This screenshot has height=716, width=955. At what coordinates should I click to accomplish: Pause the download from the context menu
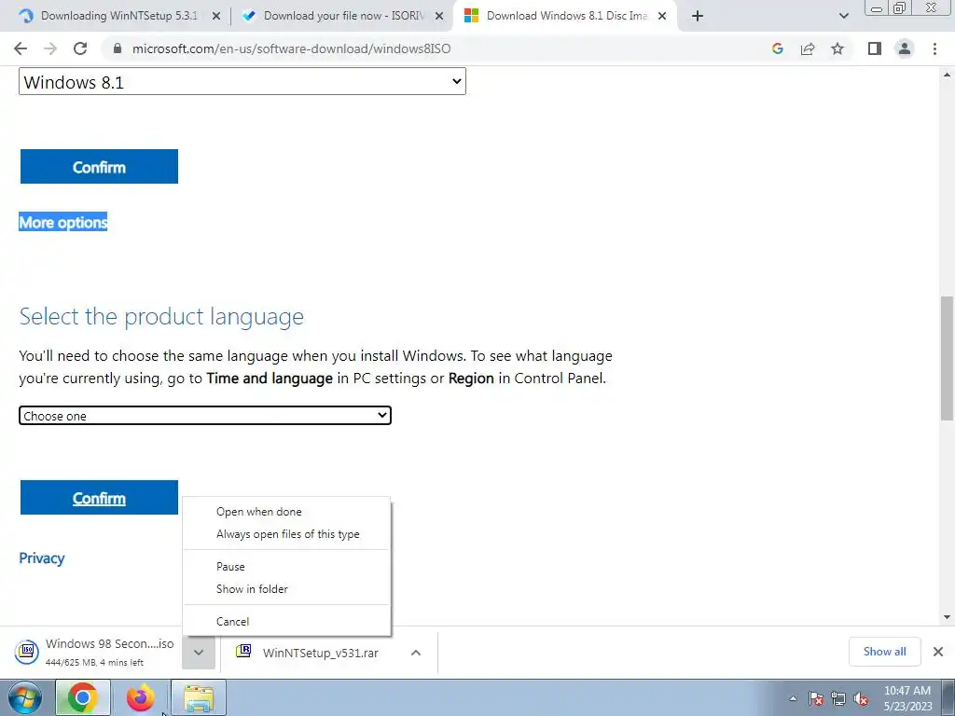286,567
